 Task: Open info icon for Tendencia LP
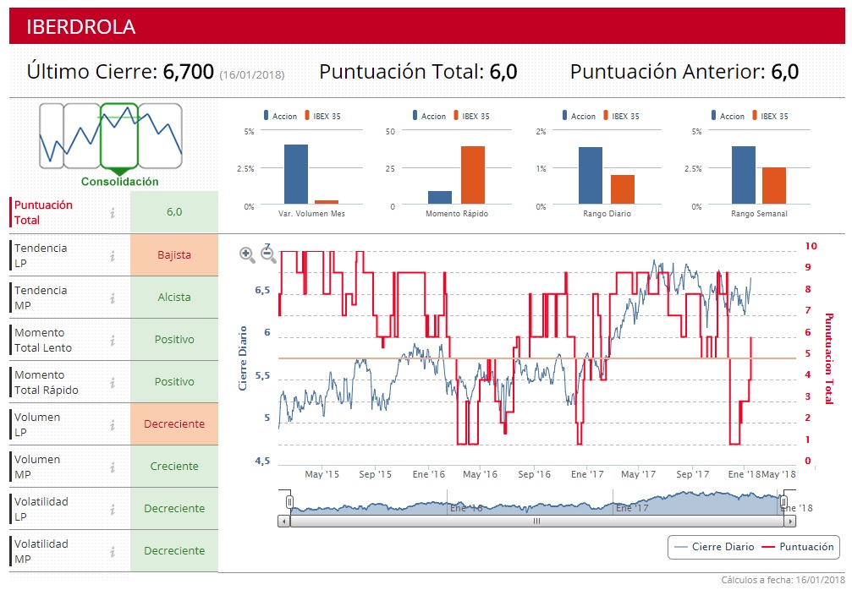[x=113, y=255]
